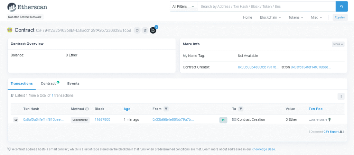The width and height of the screenshot is (354, 155).
Task: Preview transaction details with eye icon
Action: (16, 120)
